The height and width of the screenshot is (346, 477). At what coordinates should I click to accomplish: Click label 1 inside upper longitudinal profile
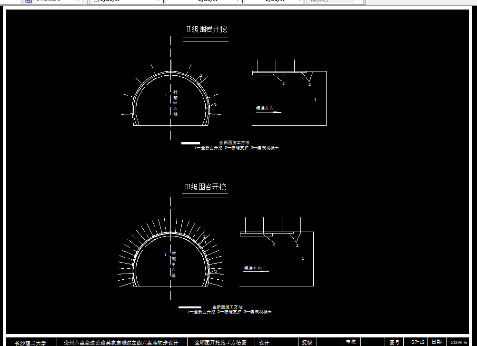(315, 99)
